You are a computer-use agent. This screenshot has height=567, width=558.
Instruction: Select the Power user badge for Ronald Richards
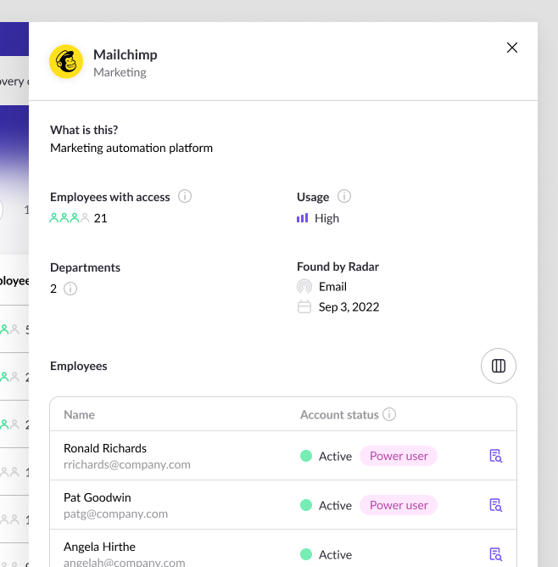click(399, 456)
